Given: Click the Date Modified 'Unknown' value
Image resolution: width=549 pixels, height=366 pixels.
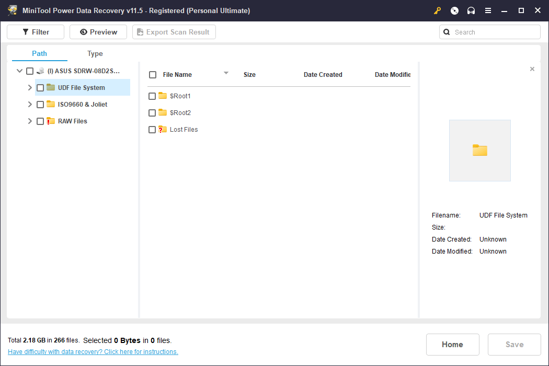Looking at the screenshot, I should 493,251.
